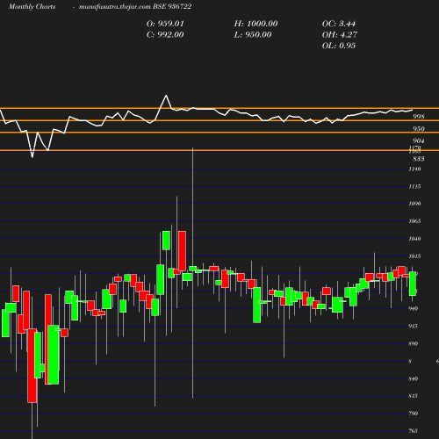This screenshot has height=439, width=439.
Task: Click the 940 price axis label
Action: tap(413, 308)
